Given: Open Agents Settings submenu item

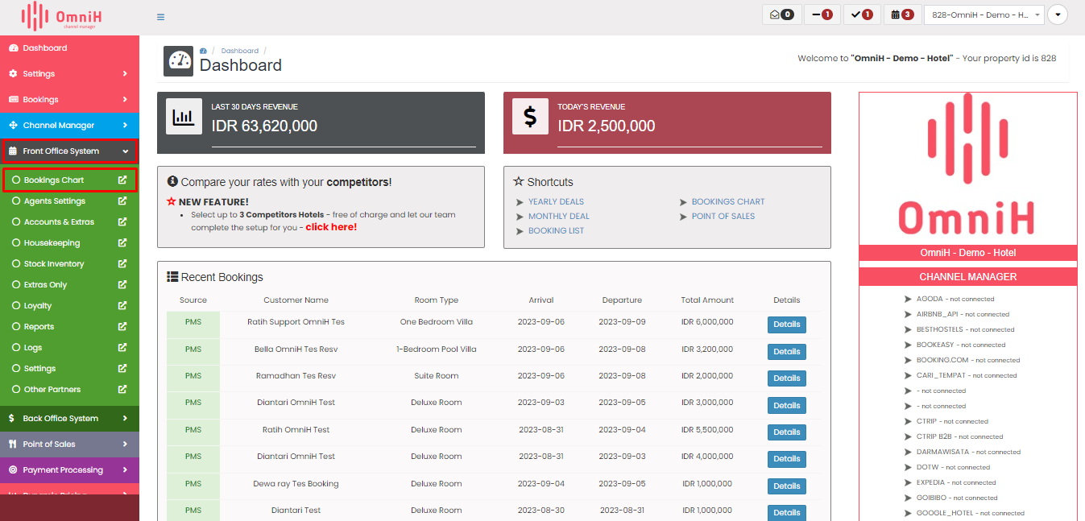Looking at the screenshot, I should coord(54,201).
